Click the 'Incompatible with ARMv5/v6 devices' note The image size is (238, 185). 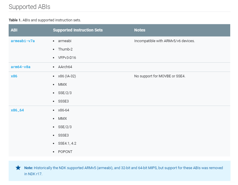[x=164, y=41]
